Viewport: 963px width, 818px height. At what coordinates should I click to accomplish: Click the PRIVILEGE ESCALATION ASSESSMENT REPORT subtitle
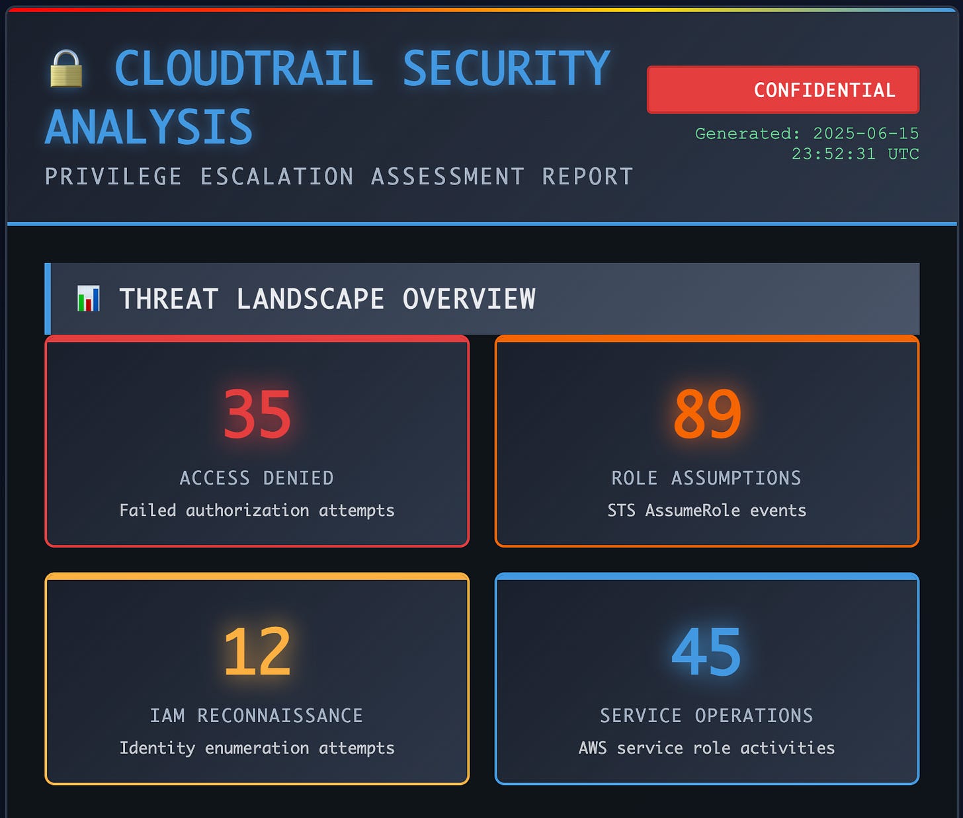tap(339, 177)
